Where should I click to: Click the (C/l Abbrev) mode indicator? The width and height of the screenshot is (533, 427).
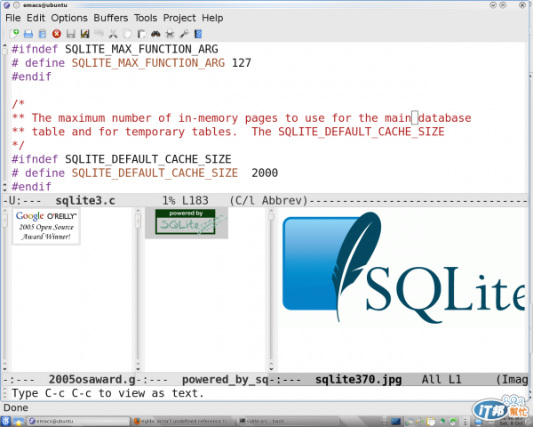click(268, 200)
